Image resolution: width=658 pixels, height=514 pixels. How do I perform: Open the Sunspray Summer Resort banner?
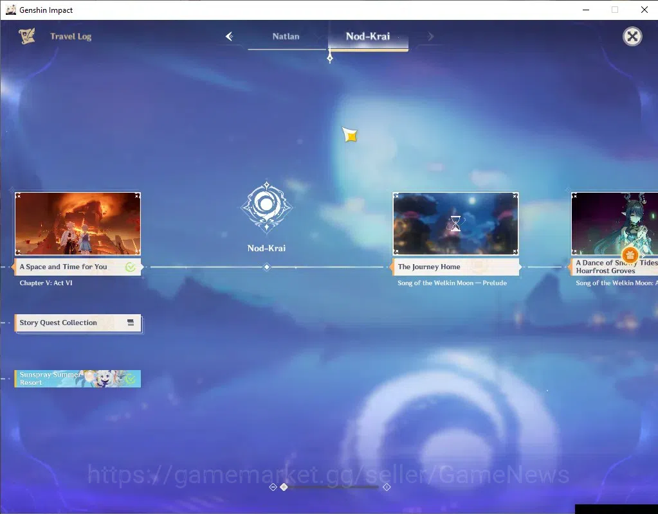point(78,378)
